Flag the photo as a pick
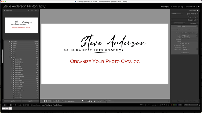 [83, 101]
